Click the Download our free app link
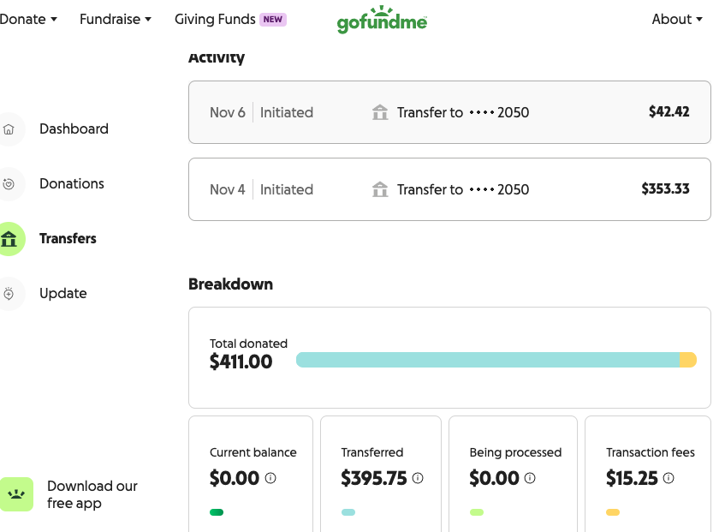Viewport: 725px width, 532px height. pyautogui.click(x=92, y=494)
